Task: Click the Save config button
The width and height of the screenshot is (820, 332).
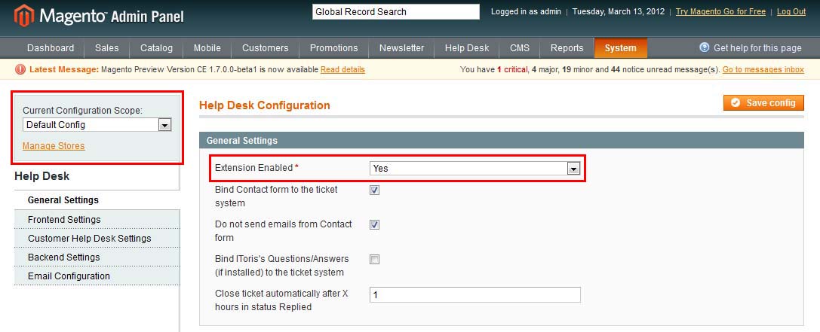Action: pos(763,103)
